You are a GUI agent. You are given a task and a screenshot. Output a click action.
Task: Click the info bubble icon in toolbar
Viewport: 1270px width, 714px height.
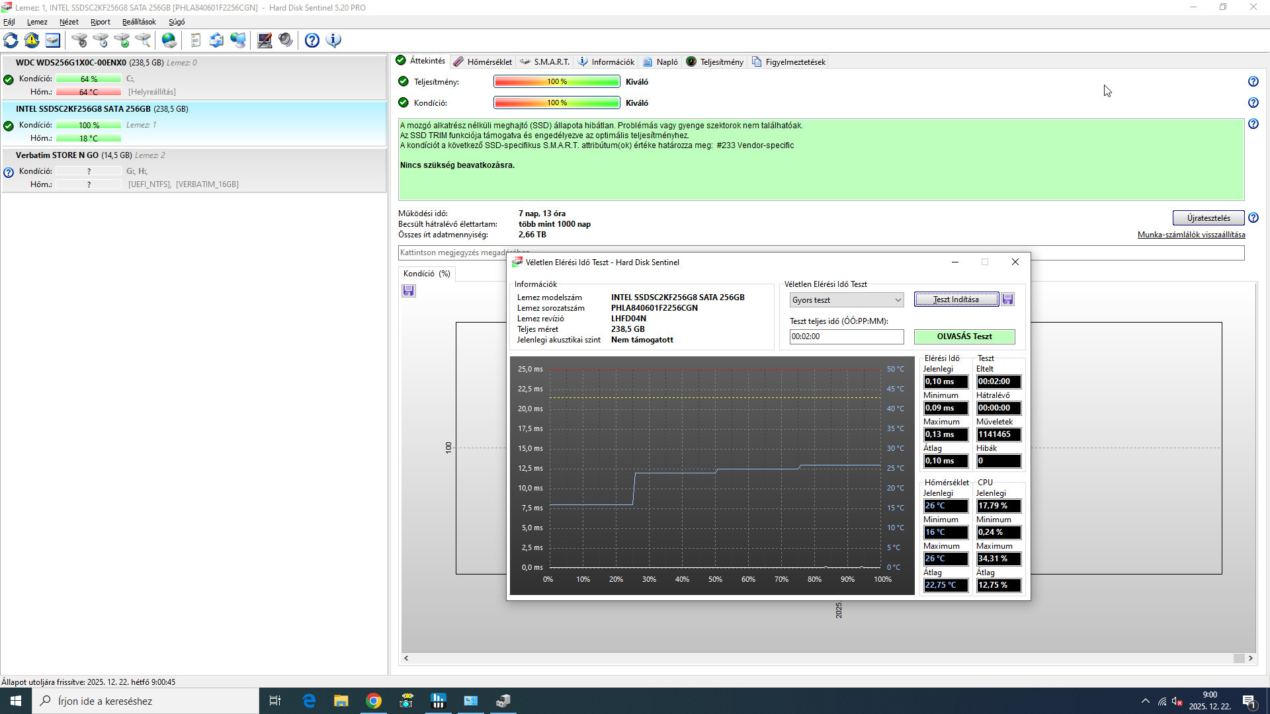pos(334,40)
